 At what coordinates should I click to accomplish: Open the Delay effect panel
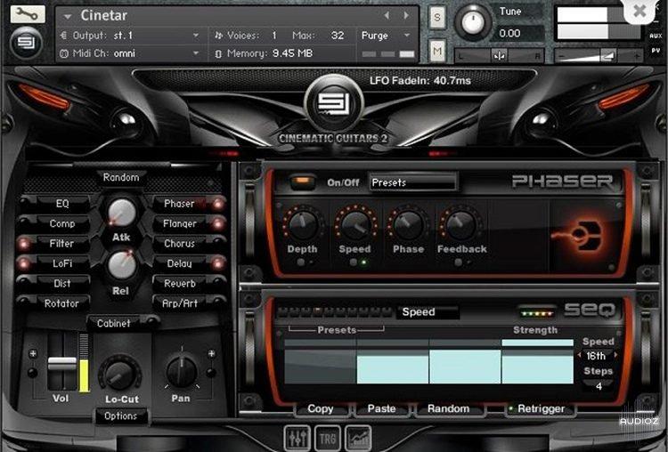pos(179,263)
